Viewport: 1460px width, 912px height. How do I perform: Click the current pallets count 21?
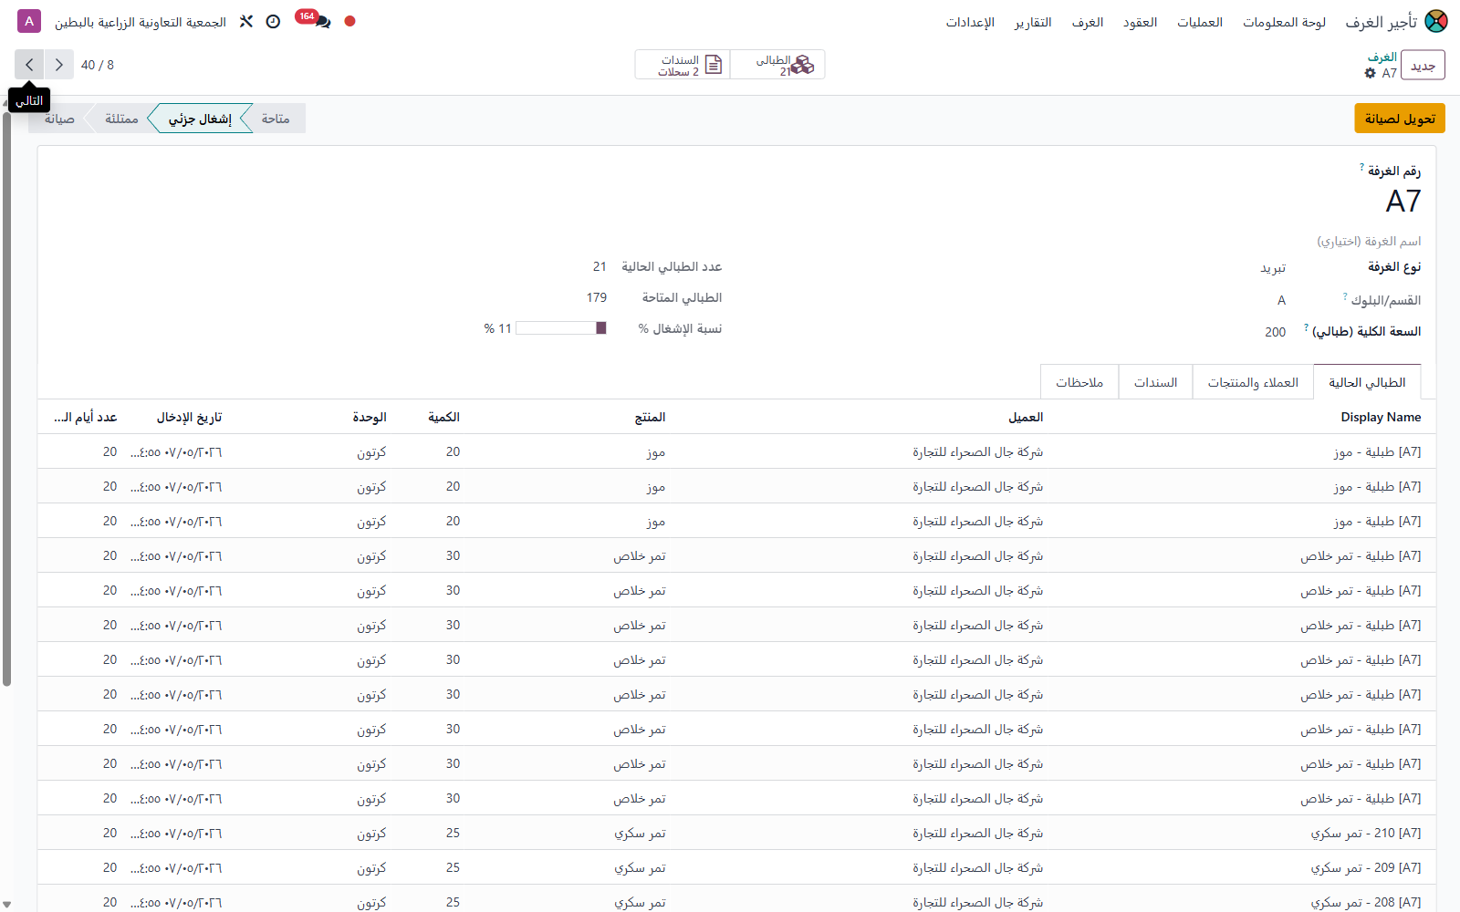600,266
